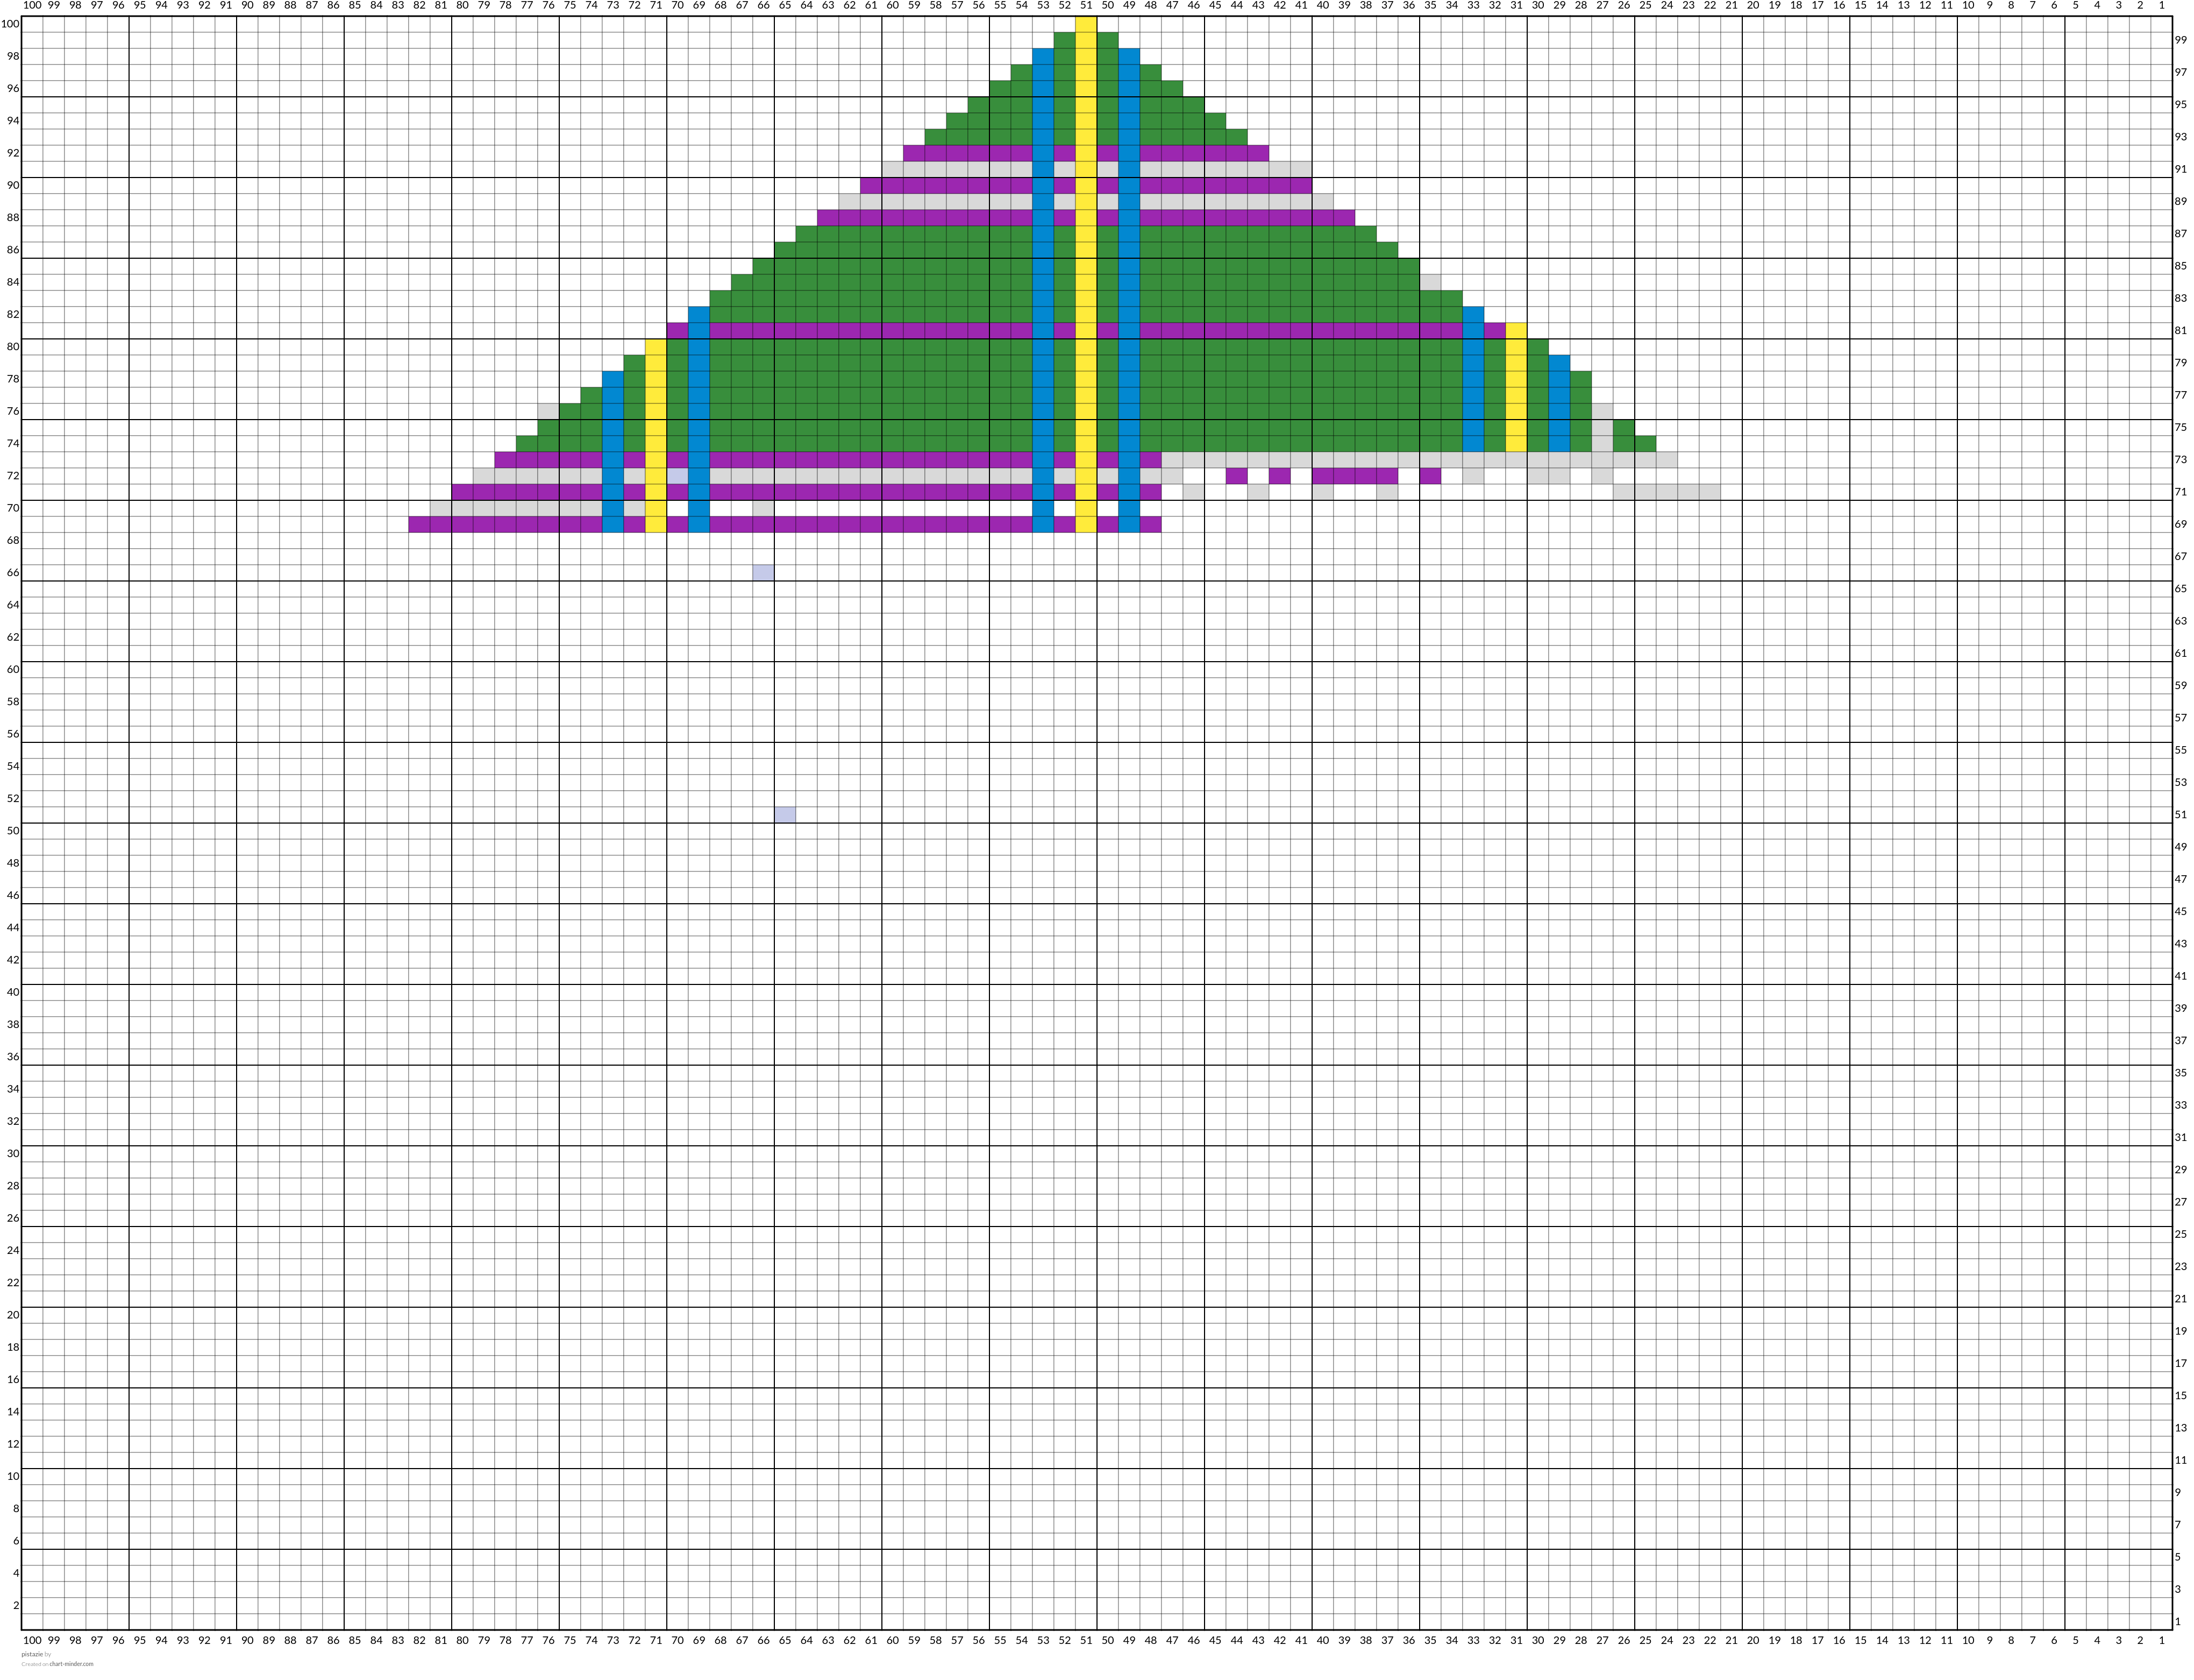This screenshot has height=1680, width=2194.
Task: Click the isolated purple cell at row 72, column 42
Action: tap(1279, 475)
